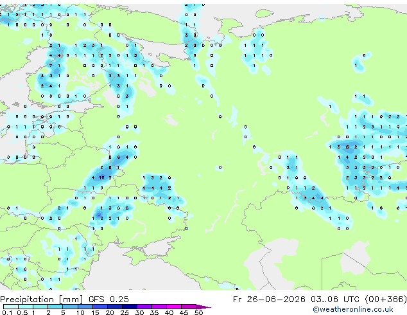
Task: Click the '20' legend scale label
Action: click(110, 312)
